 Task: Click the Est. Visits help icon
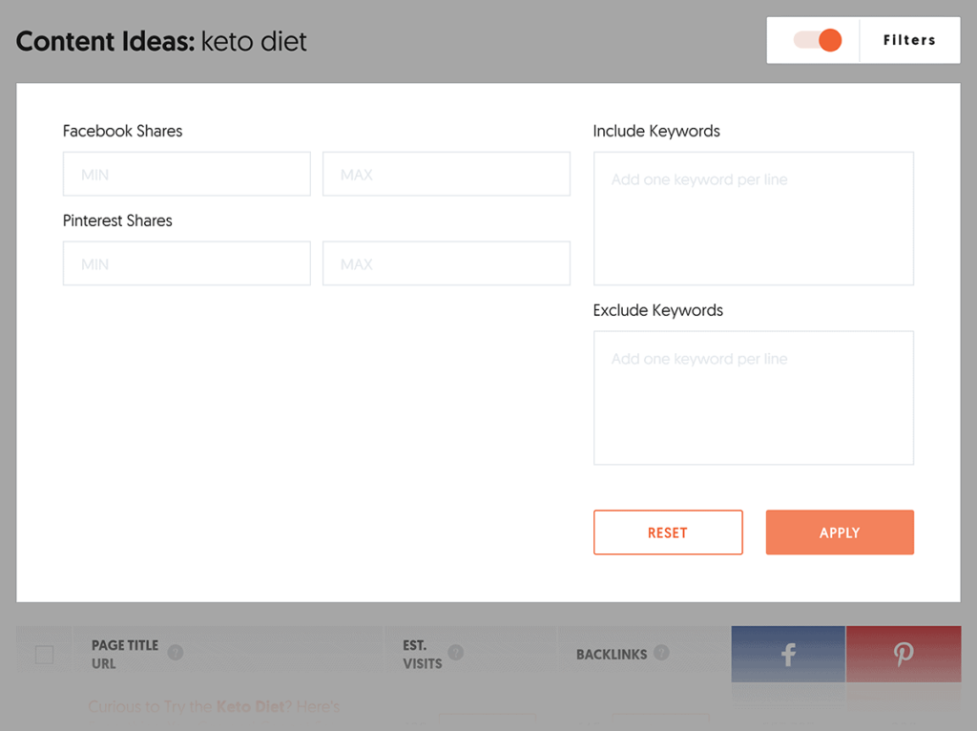click(x=456, y=654)
